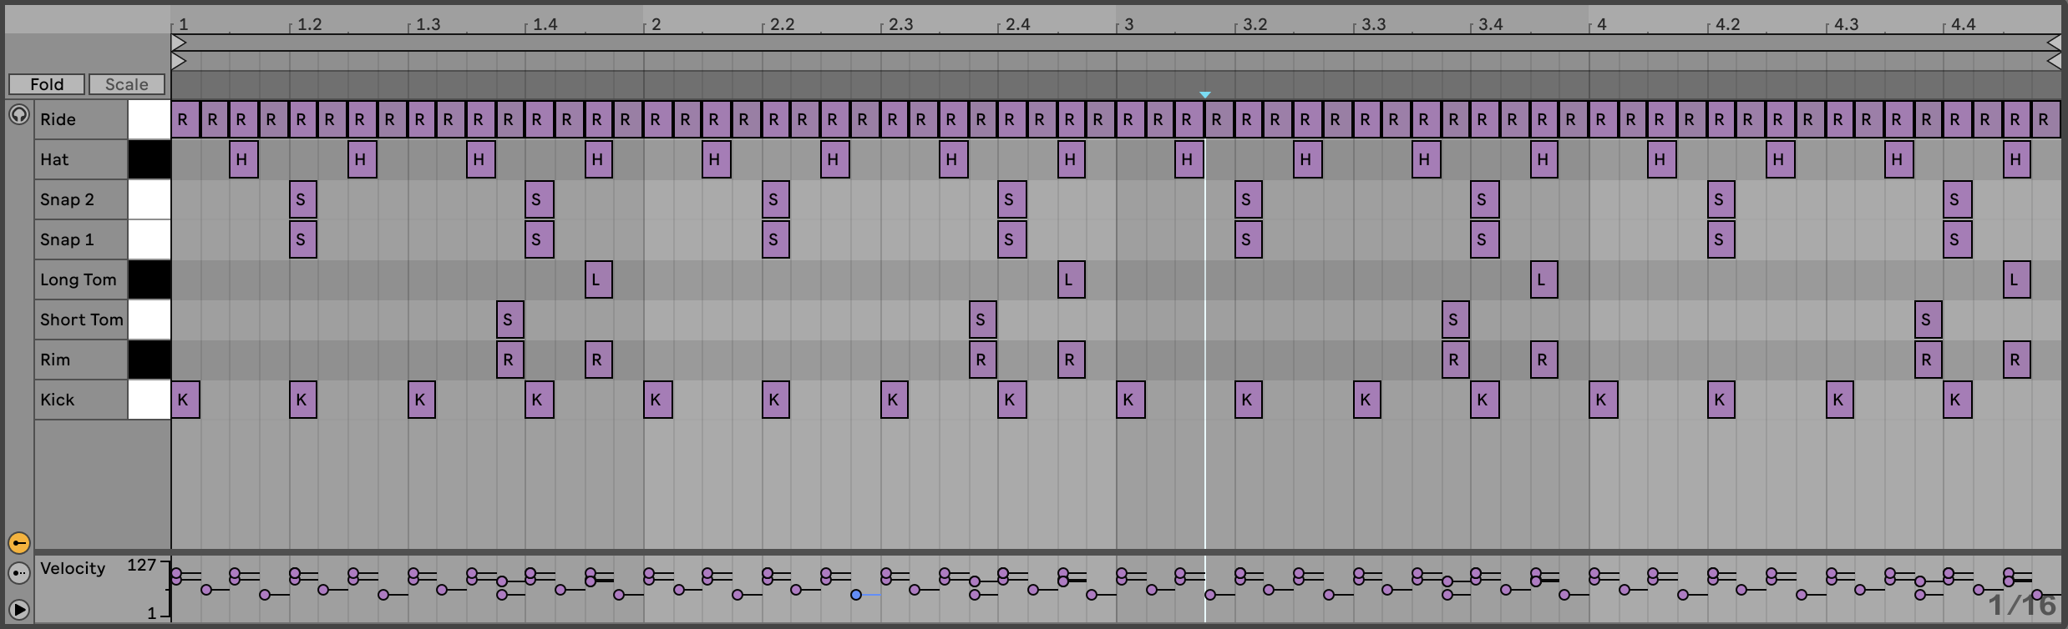Image resolution: width=2068 pixels, height=629 pixels.
Task: Click the white piano key beside Kick
Action: coord(149,400)
